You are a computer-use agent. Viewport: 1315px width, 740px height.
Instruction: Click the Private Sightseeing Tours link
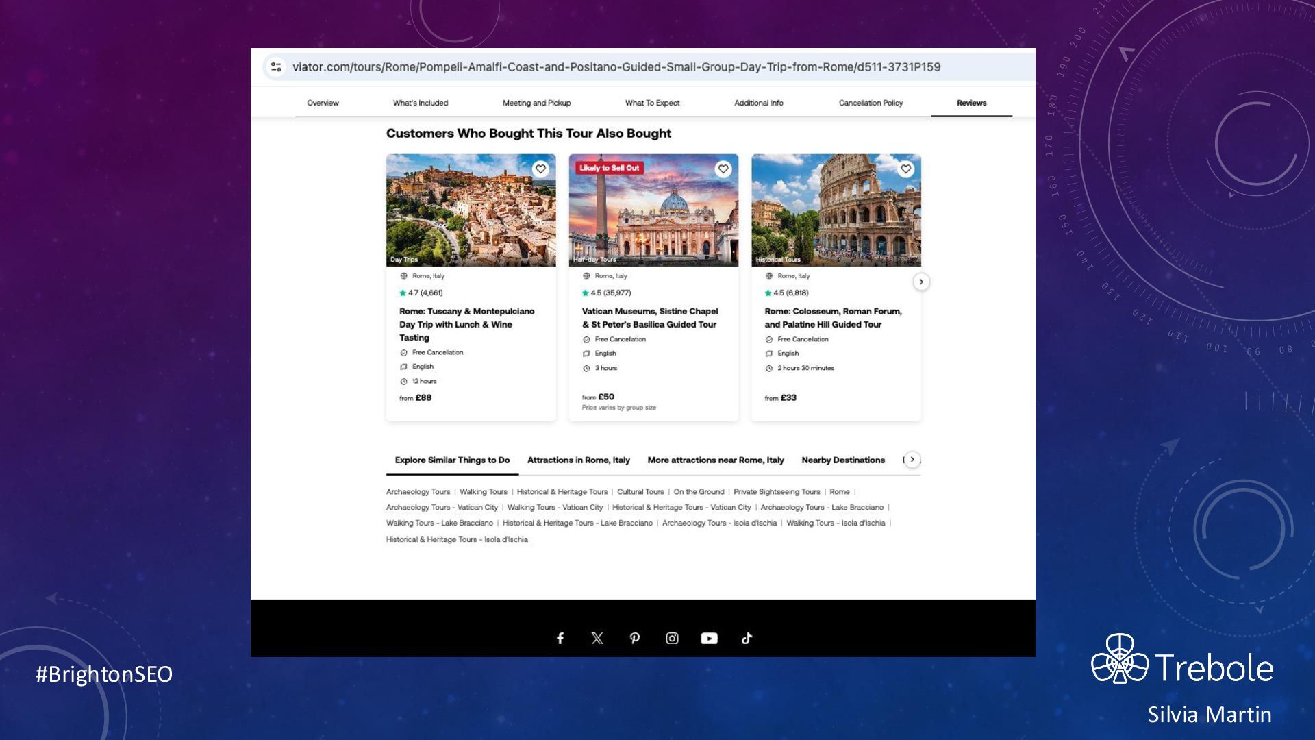(777, 492)
